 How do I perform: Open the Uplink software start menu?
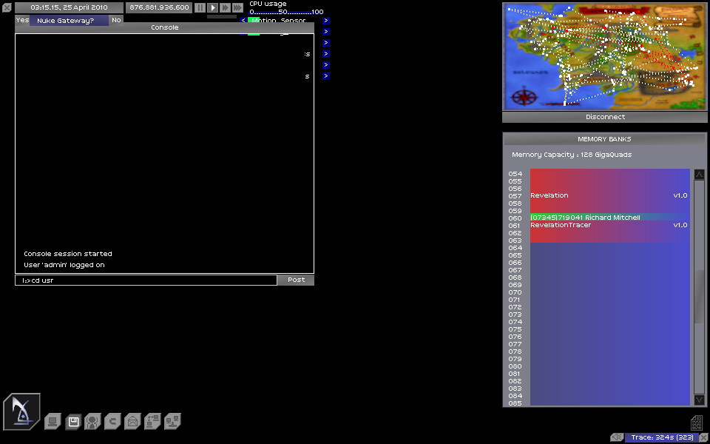[21, 411]
